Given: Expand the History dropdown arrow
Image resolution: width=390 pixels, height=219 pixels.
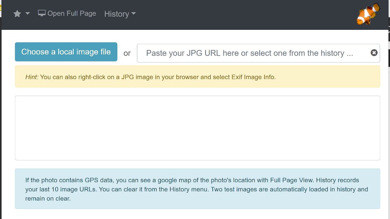Looking at the screenshot, I should 133,14.
